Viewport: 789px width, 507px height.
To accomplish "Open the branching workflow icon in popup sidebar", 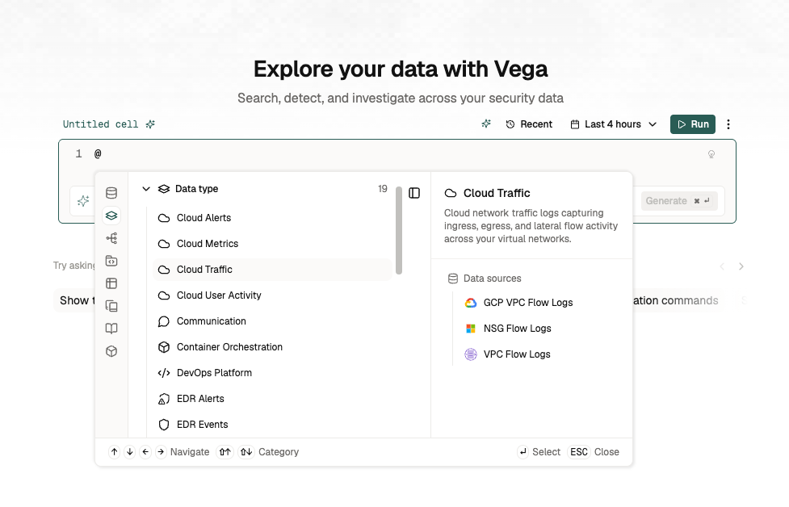I will click(111, 238).
